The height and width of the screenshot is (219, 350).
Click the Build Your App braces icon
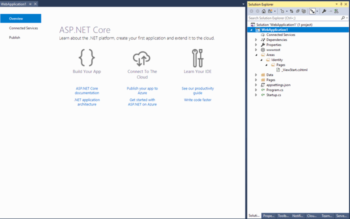click(x=86, y=58)
